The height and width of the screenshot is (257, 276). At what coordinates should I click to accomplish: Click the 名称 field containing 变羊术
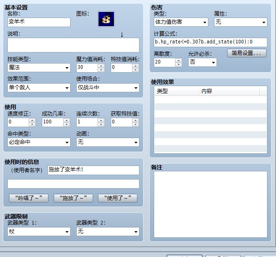click(39, 22)
